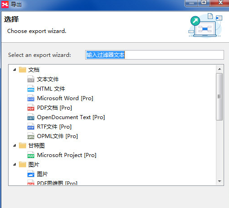Image resolution: width=229 pixels, height=208 pixels.
Task: Select OPML文件 [Pro] export
Action: 57,136
